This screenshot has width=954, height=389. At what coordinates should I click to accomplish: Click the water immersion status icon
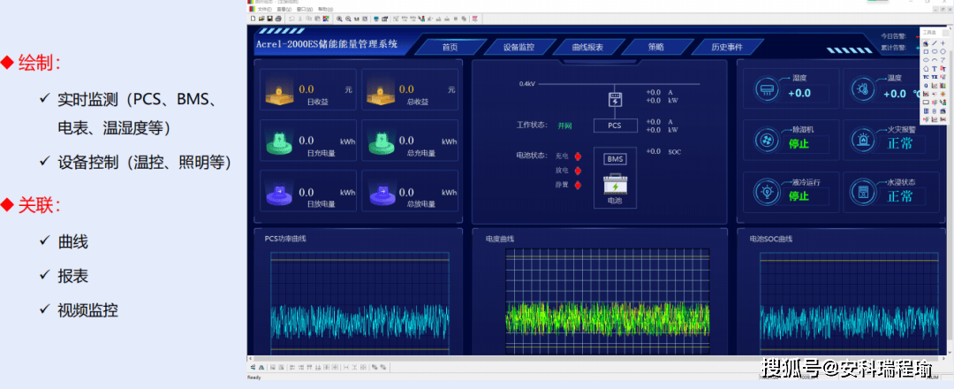click(x=861, y=193)
